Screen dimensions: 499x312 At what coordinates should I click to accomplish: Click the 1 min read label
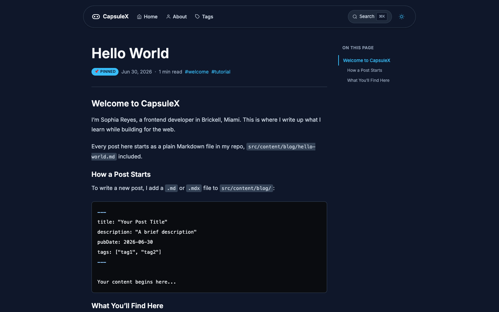(170, 72)
